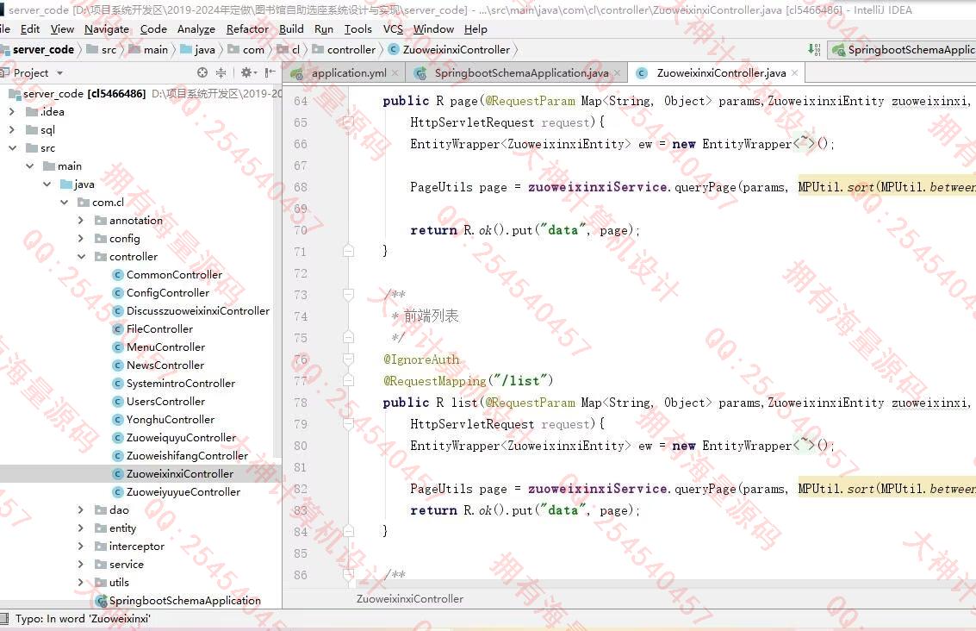The width and height of the screenshot is (976, 631).
Task: Click the typo warning in status bar
Action: 83,619
